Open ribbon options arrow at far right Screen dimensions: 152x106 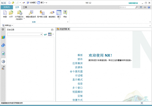click(150, 22)
